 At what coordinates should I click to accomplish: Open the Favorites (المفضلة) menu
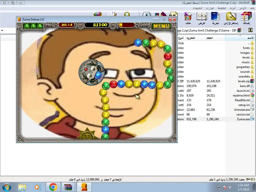[222, 8]
